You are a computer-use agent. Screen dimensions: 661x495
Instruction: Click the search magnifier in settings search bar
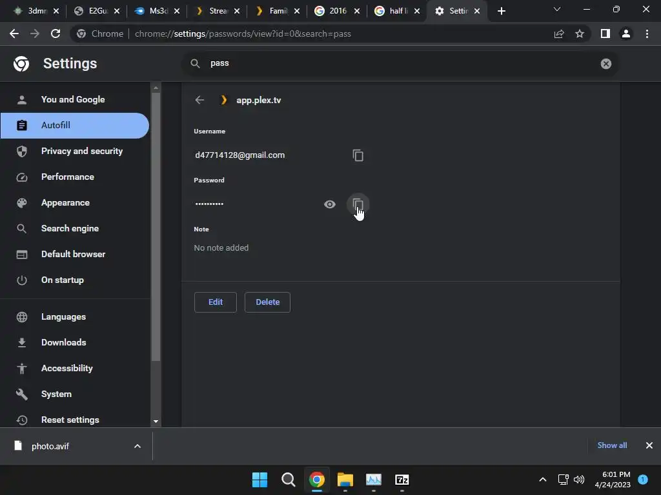click(x=195, y=64)
